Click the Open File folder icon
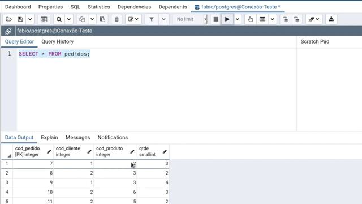Viewport: 362px width, 204px height. tap(9, 19)
